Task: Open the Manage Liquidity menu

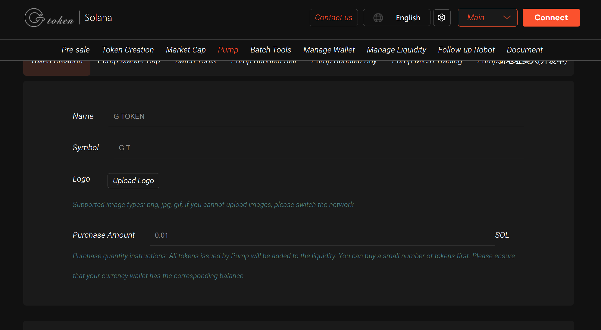Action: point(396,50)
